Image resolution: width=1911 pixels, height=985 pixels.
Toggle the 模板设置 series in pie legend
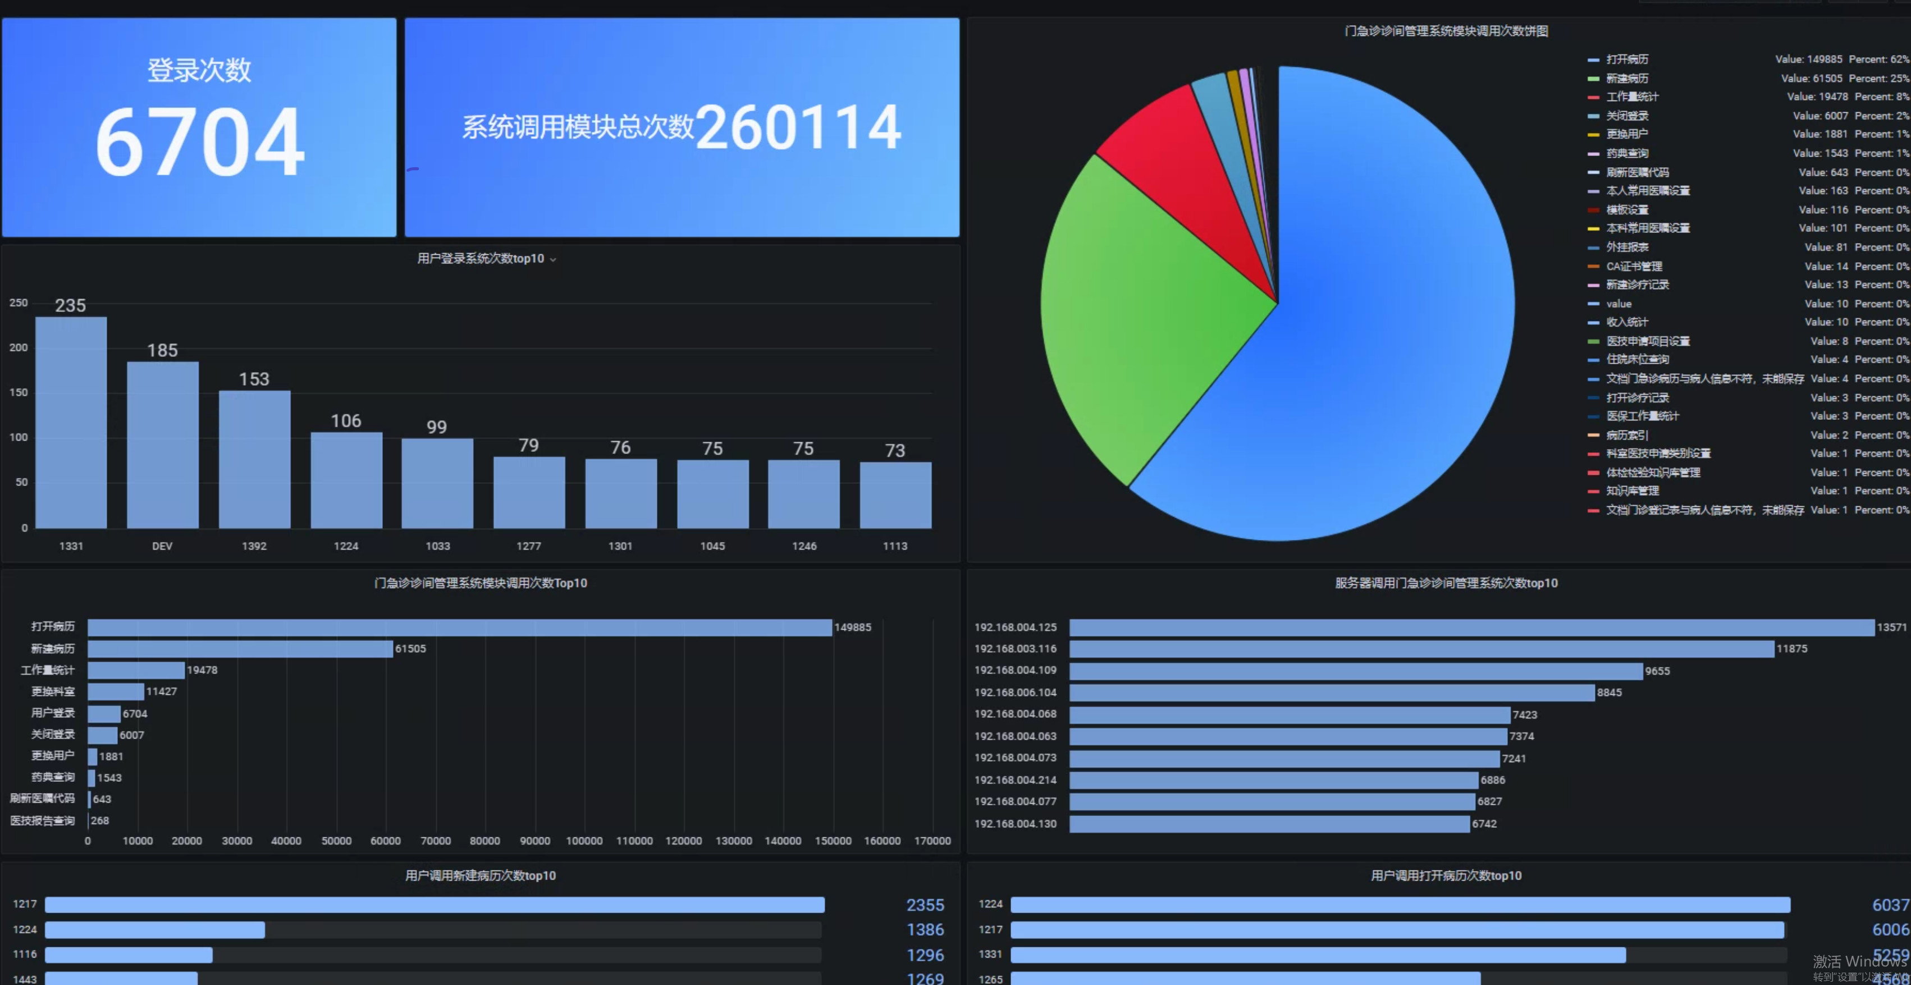tap(1627, 210)
